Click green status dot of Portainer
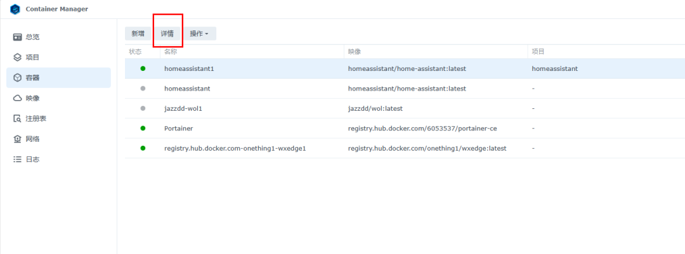This screenshot has height=254, width=685. [x=143, y=129]
